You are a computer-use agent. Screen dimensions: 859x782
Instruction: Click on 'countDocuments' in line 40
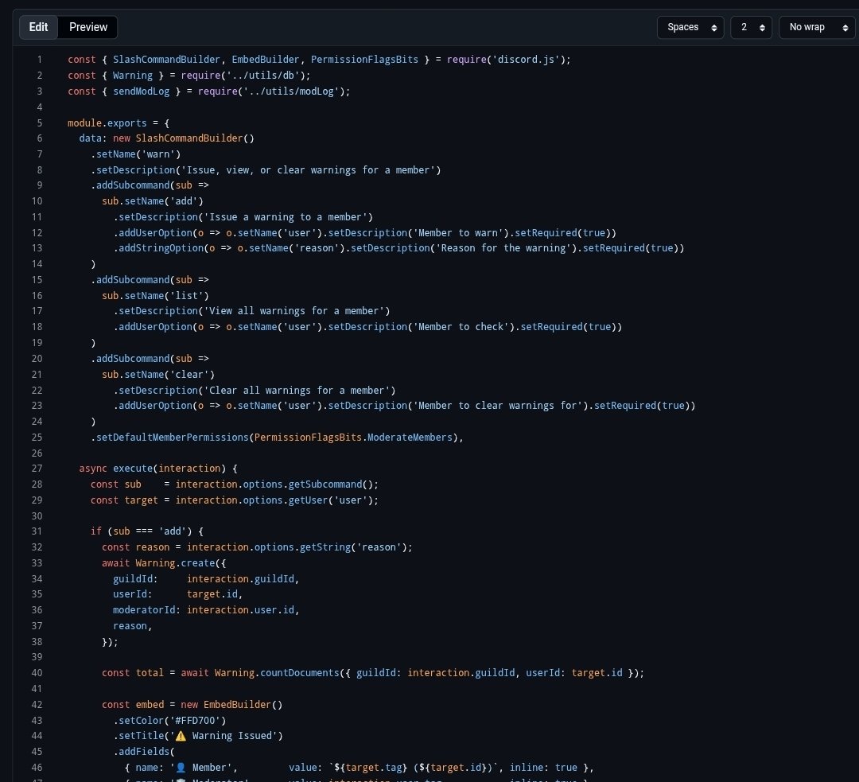[x=300, y=673]
